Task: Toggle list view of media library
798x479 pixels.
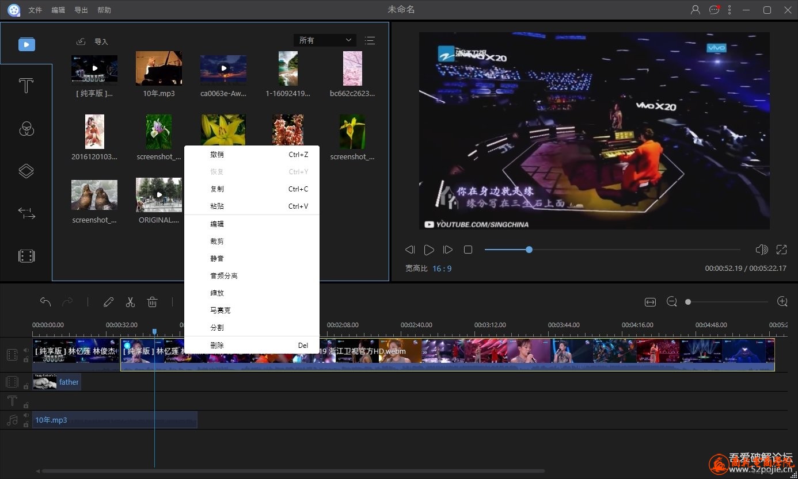Action: [370, 40]
